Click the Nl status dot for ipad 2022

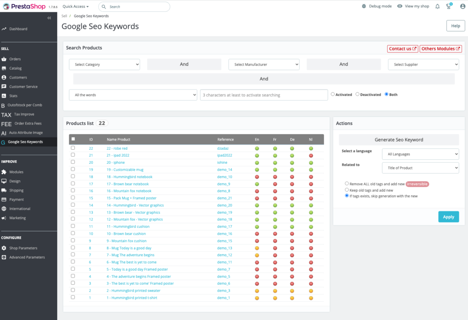pos(311,156)
